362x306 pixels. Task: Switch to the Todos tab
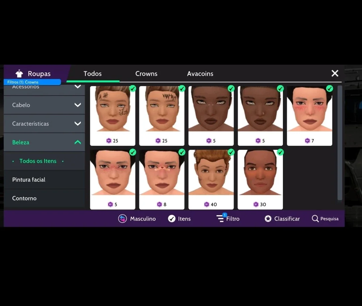93,74
